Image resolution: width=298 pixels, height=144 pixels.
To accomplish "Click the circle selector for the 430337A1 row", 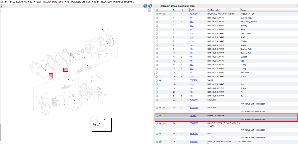I will [157, 100].
